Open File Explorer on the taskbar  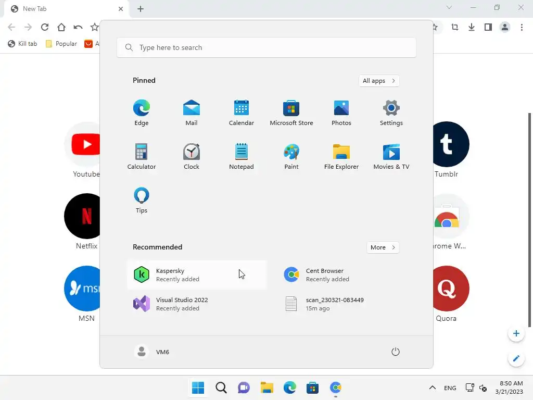pyautogui.click(x=267, y=387)
